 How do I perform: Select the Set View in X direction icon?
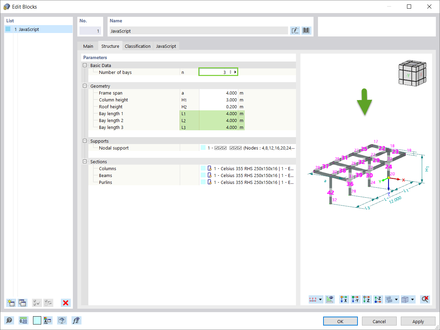344,299
